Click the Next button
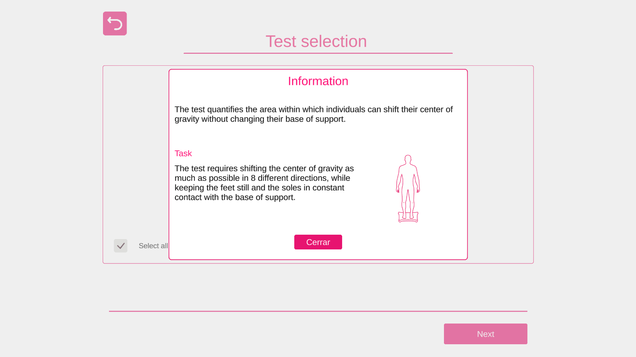This screenshot has height=357, width=636. (485, 334)
